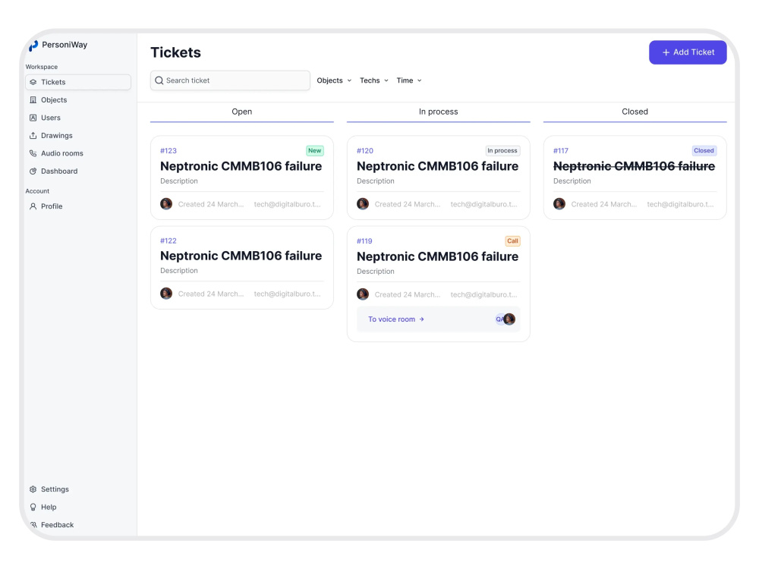
Task: Click the Audio rooms phone icon
Action: tap(33, 153)
